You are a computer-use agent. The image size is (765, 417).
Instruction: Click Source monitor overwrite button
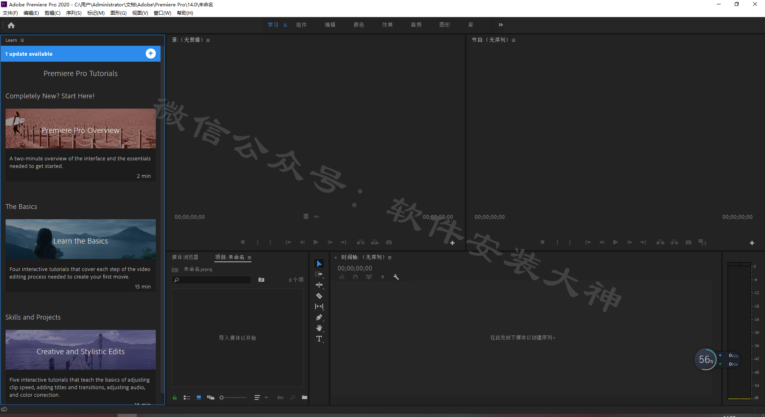[x=375, y=242]
